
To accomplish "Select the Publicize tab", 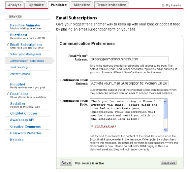I will (59, 5).
